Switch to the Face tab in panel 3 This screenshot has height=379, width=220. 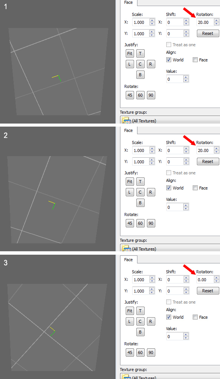pyautogui.click(x=128, y=260)
